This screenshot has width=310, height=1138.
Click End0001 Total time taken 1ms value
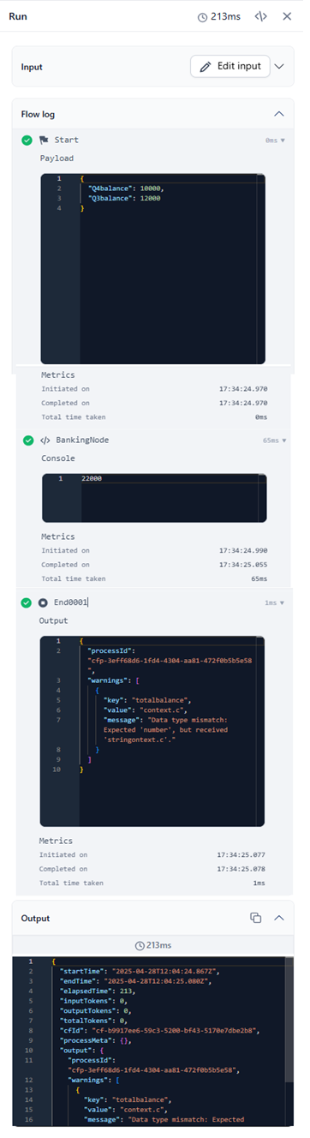click(259, 883)
